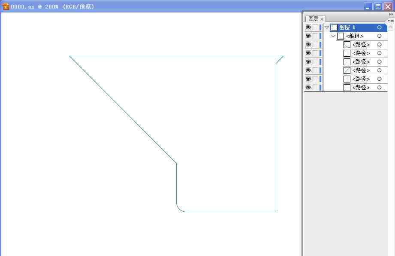Click the target circle of 图层 1

click(x=379, y=27)
